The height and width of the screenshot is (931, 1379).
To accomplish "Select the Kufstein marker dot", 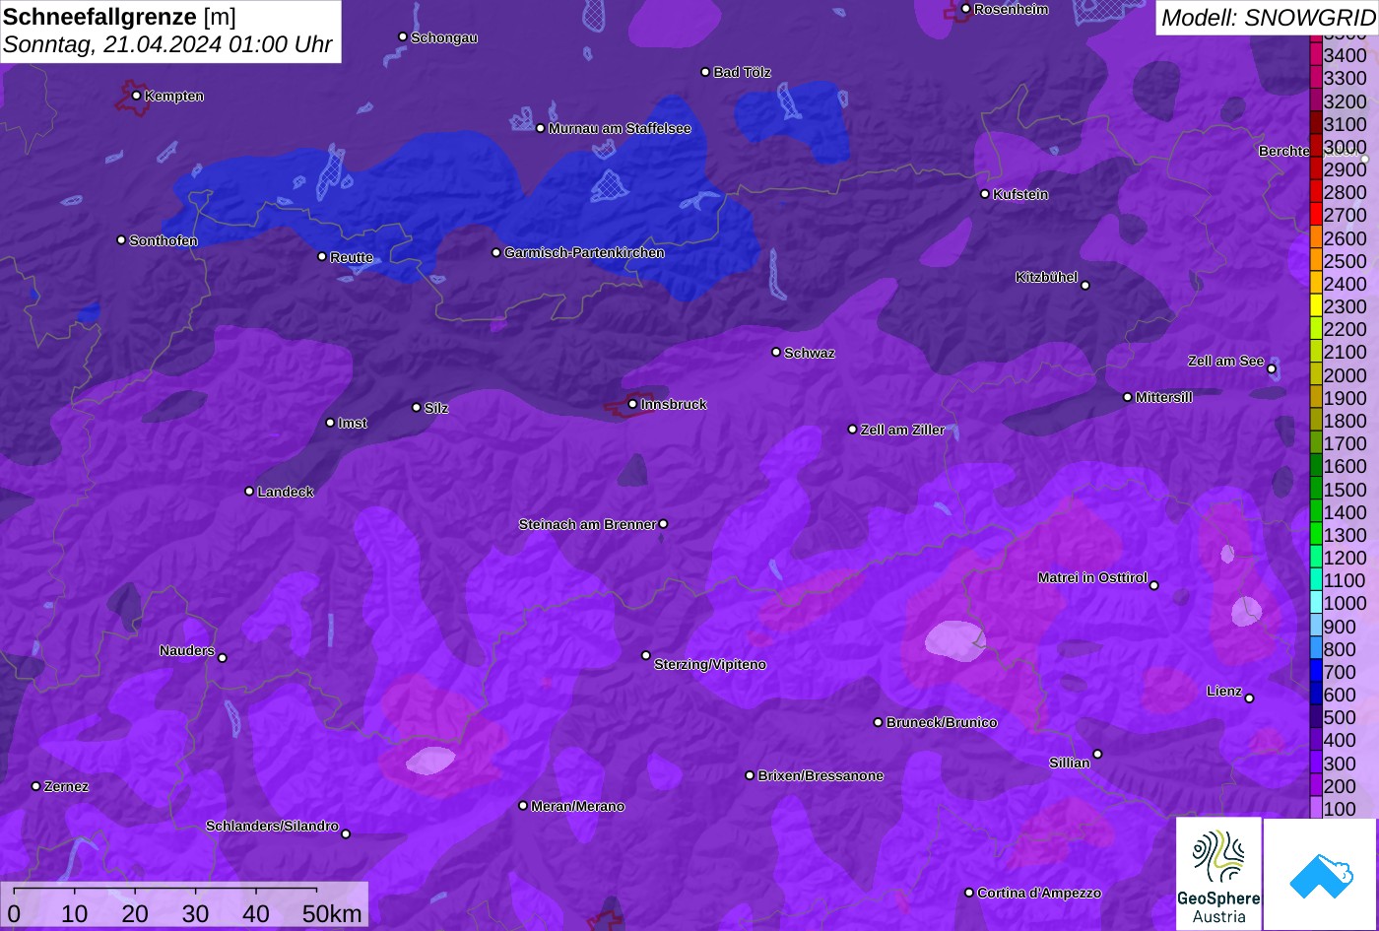I will (985, 194).
